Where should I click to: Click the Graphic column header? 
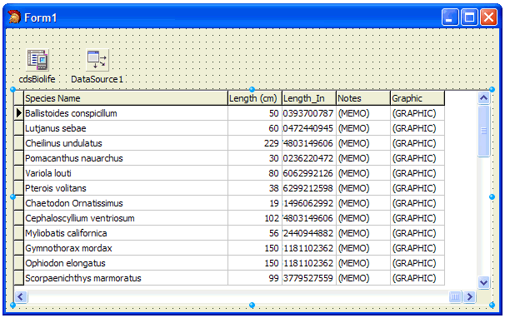pyautogui.click(x=417, y=98)
